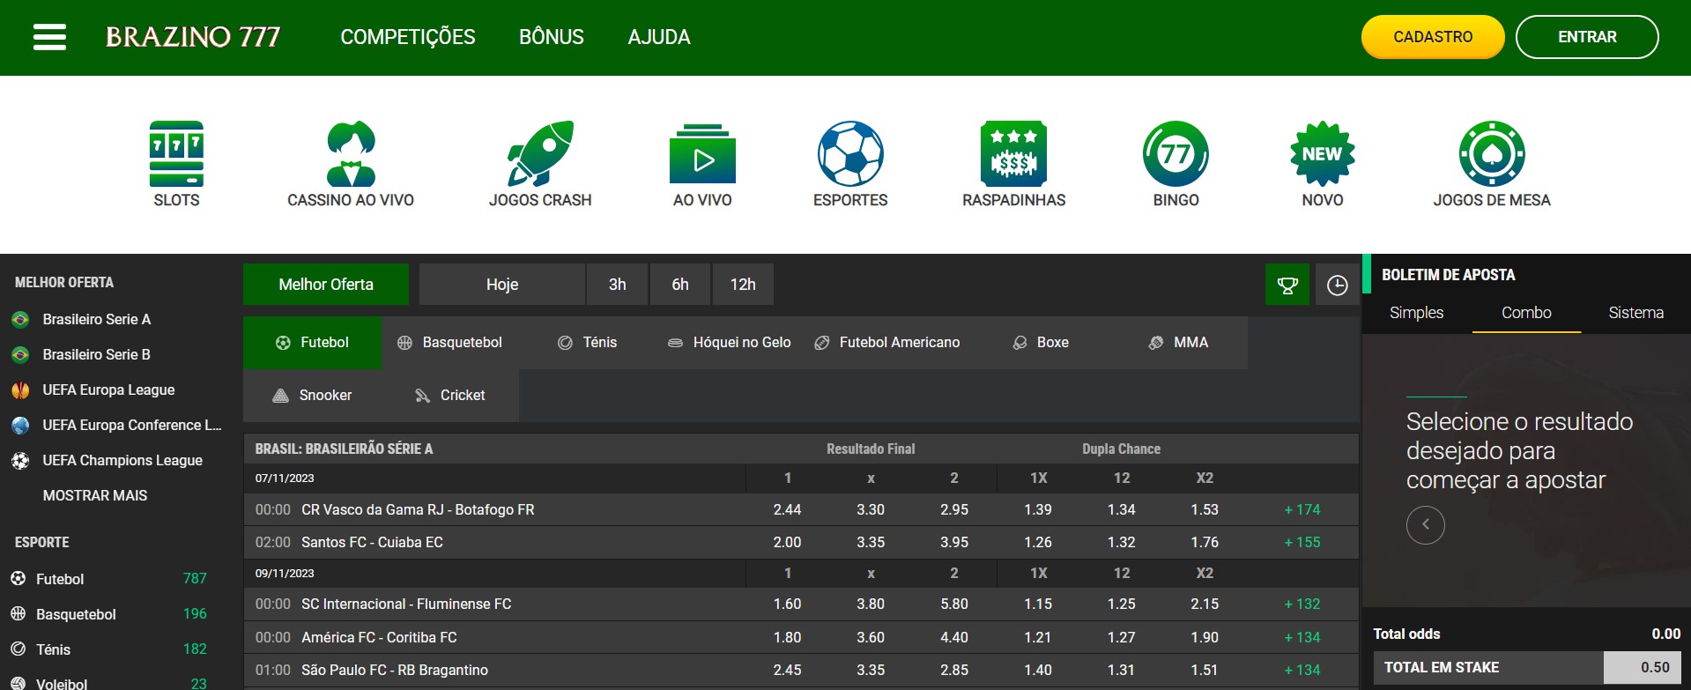Open Santos FC - Cuiaba EC match

(372, 542)
